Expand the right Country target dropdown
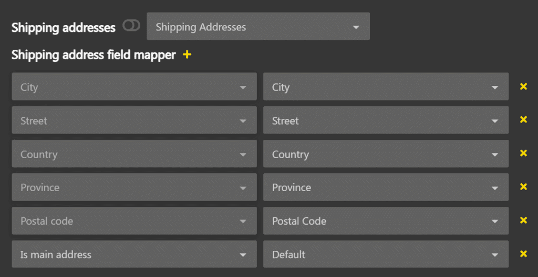The height and width of the screenshot is (277, 538). [x=386, y=154]
